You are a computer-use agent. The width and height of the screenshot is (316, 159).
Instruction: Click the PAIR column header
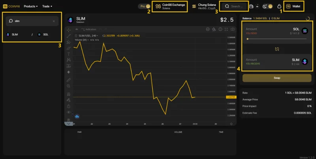[x=79, y=132]
